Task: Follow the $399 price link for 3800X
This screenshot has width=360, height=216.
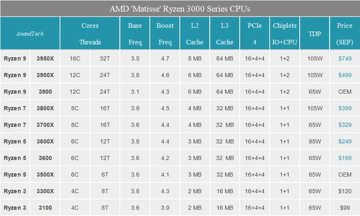Action: tap(345, 108)
